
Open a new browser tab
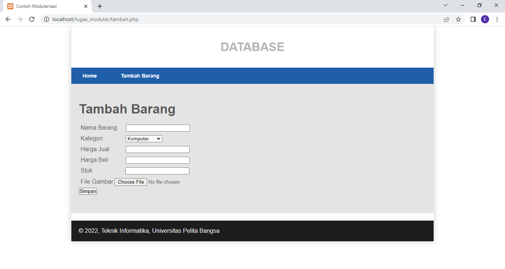tap(99, 6)
